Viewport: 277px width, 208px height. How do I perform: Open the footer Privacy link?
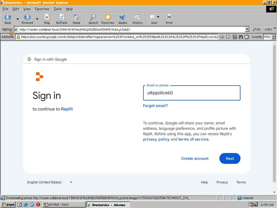click(x=222, y=182)
